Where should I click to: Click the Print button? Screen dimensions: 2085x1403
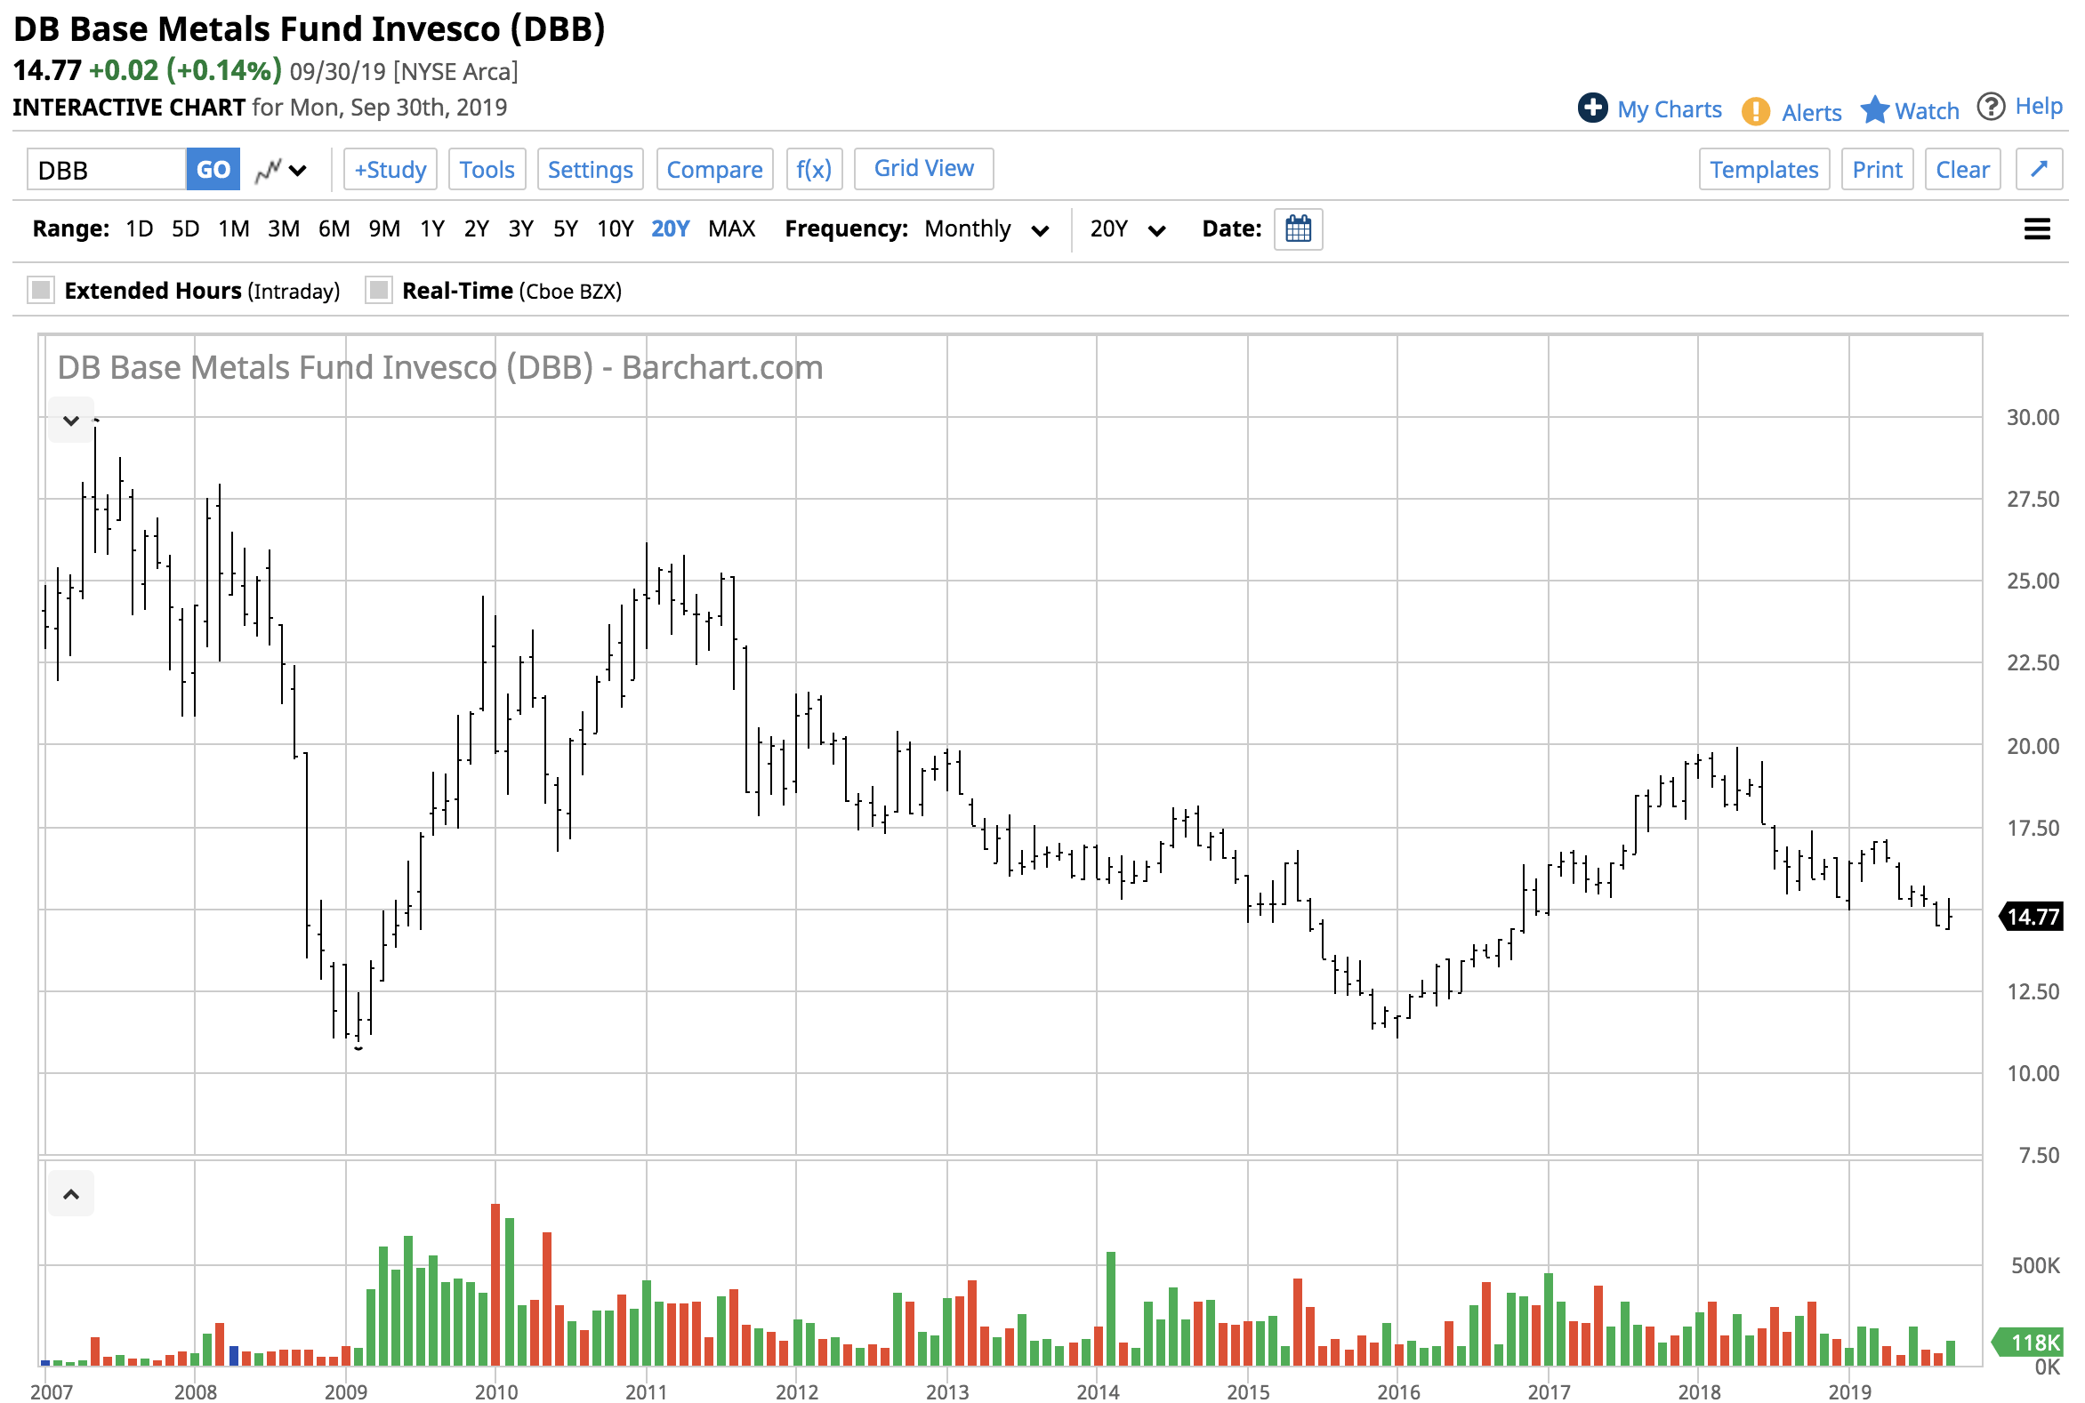pos(1876,169)
